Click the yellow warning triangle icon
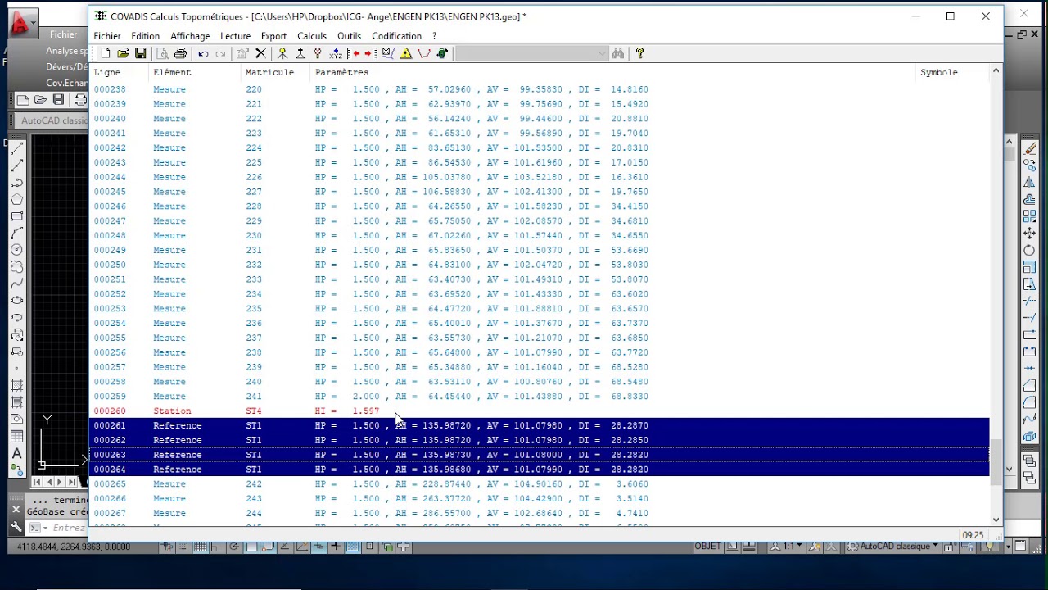Screen dimensions: 1048x590 (406, 53)
